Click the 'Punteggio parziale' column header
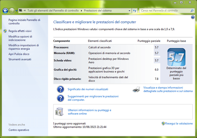The height and width of the screenshot is (138, 197). pos(149,41)
